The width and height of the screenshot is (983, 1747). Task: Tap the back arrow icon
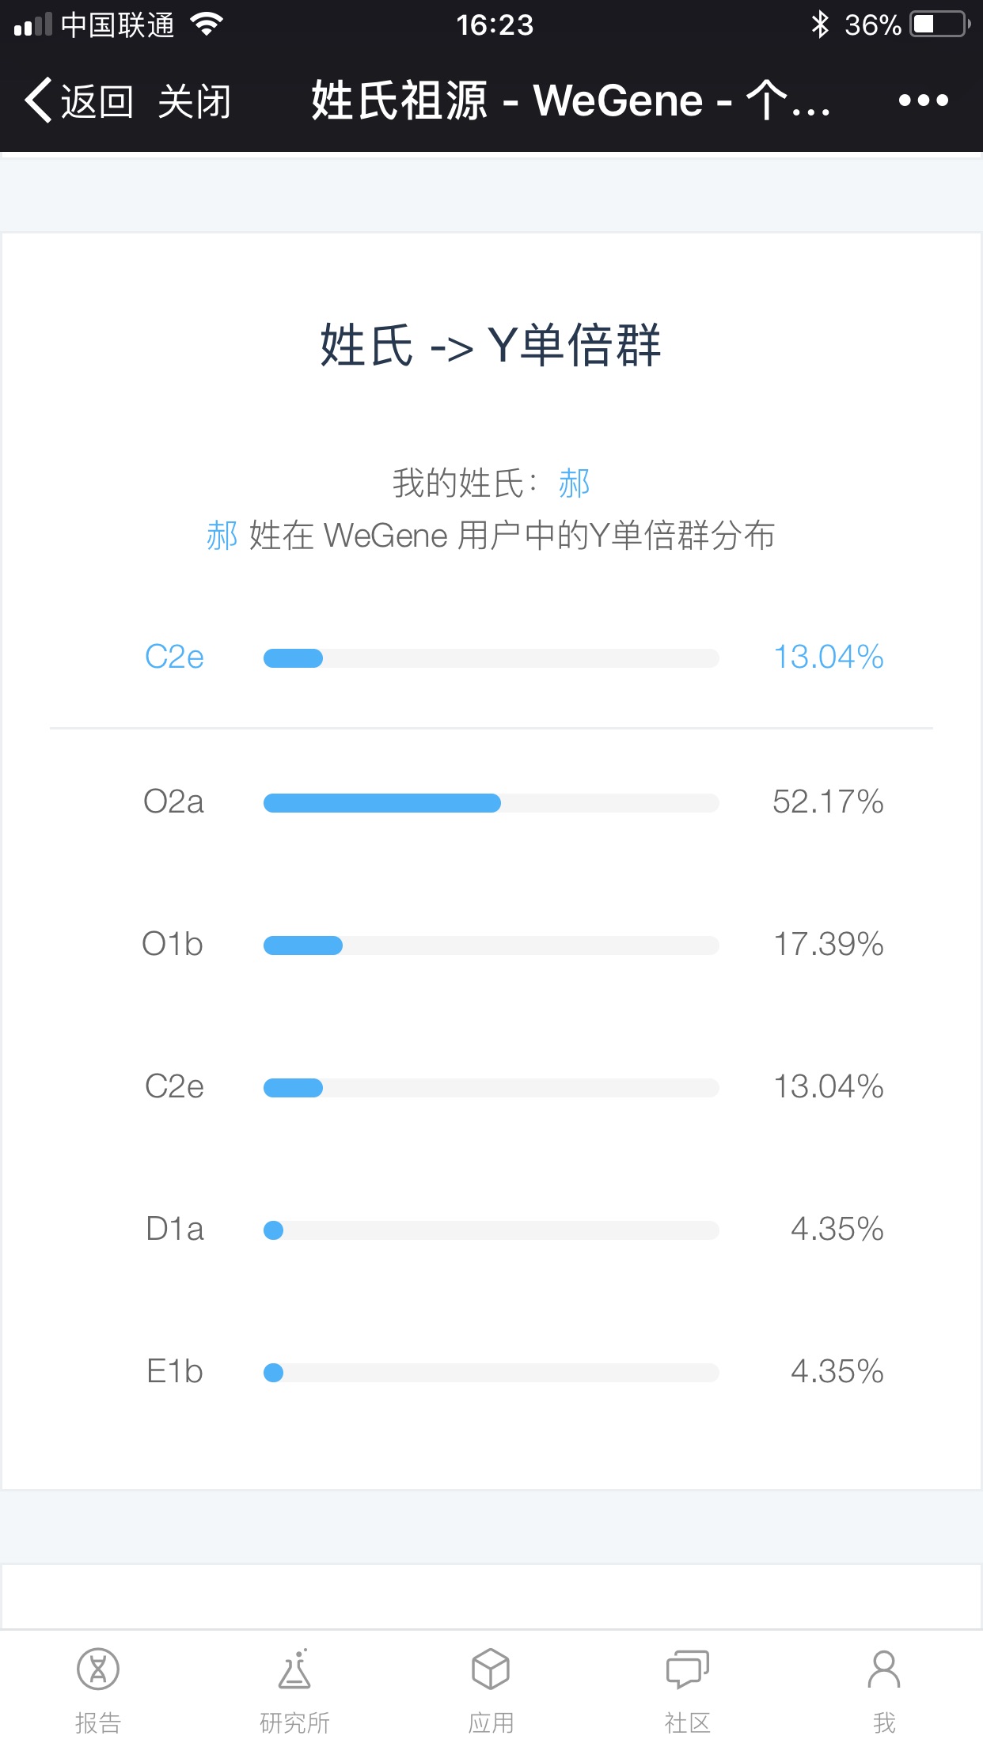(38, 100)
